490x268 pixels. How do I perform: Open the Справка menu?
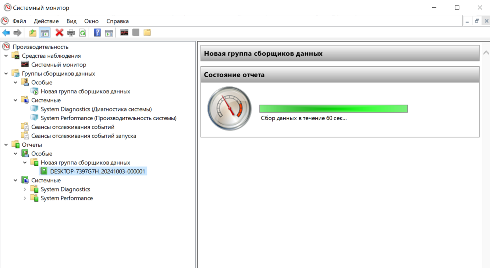pyautogui.click(x=117, y=21)
